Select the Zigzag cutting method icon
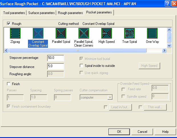The width and height of the screenshot is (177, 138). click(15, 33)
